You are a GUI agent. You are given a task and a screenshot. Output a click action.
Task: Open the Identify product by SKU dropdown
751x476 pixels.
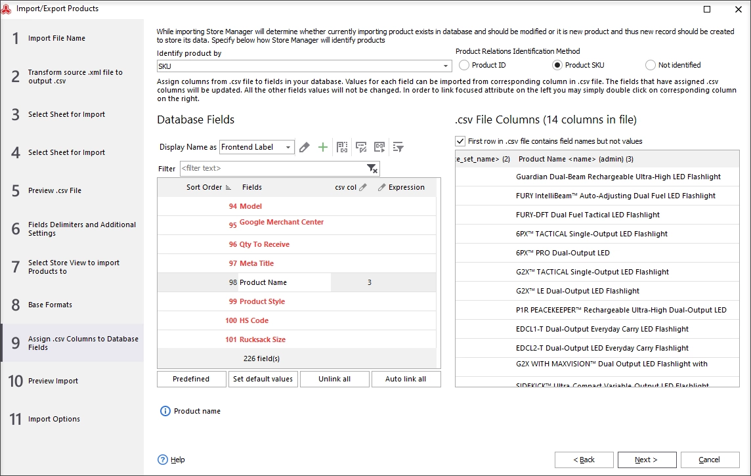(x=446, y=66)
